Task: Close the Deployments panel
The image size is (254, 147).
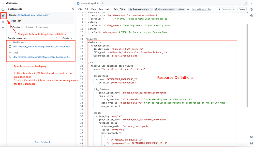Action: [x=73, y=9]
